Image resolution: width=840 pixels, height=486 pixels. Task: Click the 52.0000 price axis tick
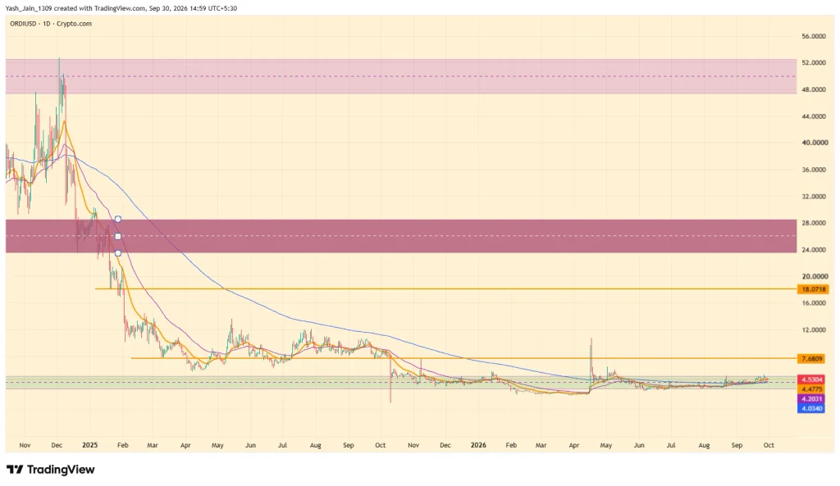click(x=813, y=62)
